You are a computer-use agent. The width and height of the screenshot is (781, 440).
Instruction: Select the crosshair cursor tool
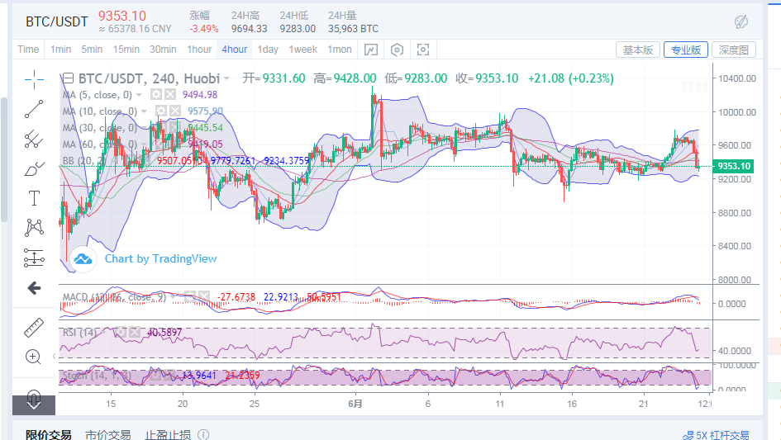pos(34,79)
